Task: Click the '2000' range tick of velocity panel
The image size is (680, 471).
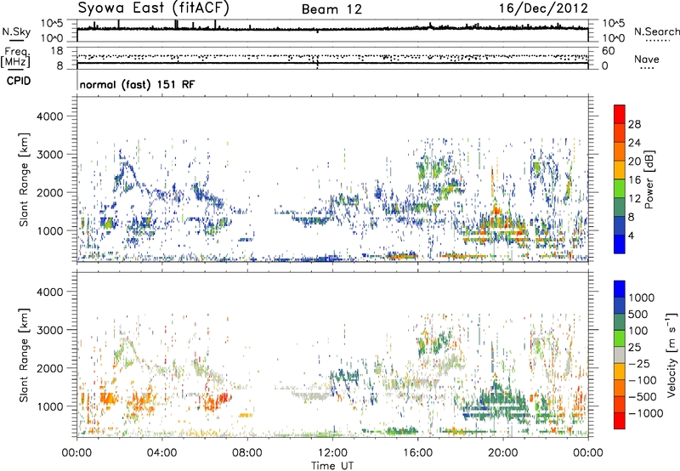Action: 49,368
